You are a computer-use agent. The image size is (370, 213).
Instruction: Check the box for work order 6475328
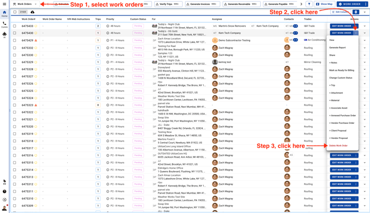point(14,69)
